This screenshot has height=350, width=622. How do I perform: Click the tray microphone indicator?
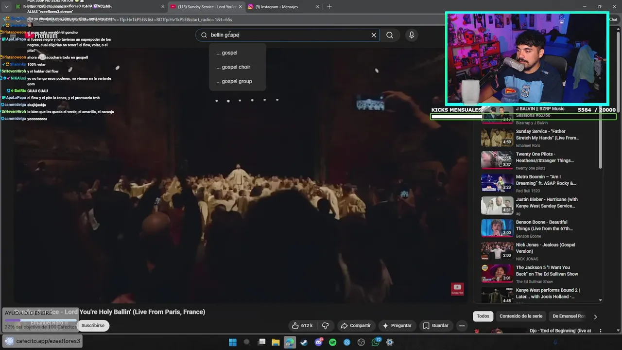555,342
